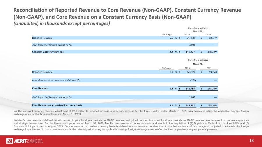
Task: Select 'Add: Impact of foreign exchange' below Core Revenue
Action: (52, 97)
